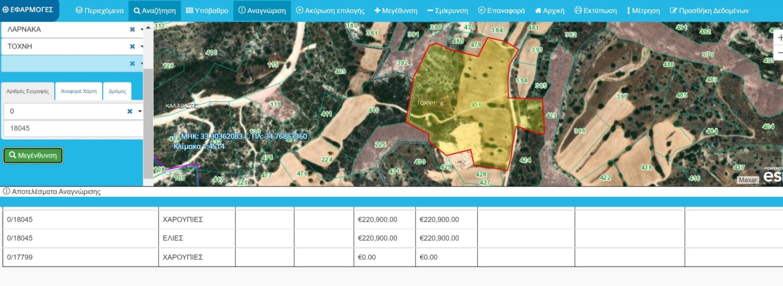Click Ακύρωση επιλογής to clear selection
The image size is (783, 286).
coord(330,10)
